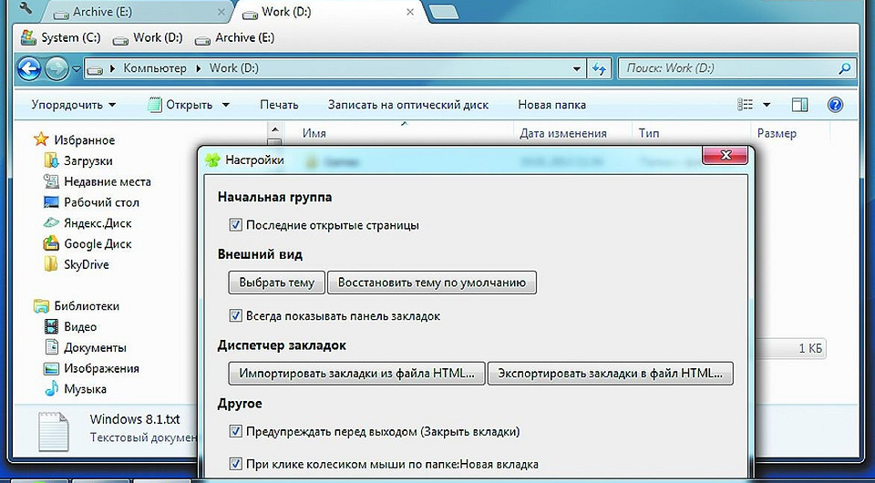Viewport: 875px width, 483px height.
Task: Open the Упорядочить menu
Action: (74, 105)
